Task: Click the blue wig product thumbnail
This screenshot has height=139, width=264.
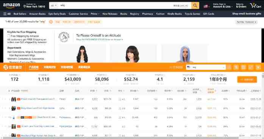Action: pyautogui.click(x=184, y=54)
